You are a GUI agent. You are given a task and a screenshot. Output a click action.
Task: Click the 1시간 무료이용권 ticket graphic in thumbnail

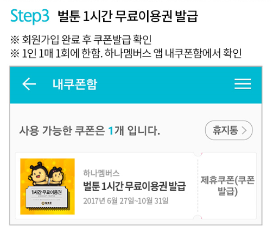47,198
